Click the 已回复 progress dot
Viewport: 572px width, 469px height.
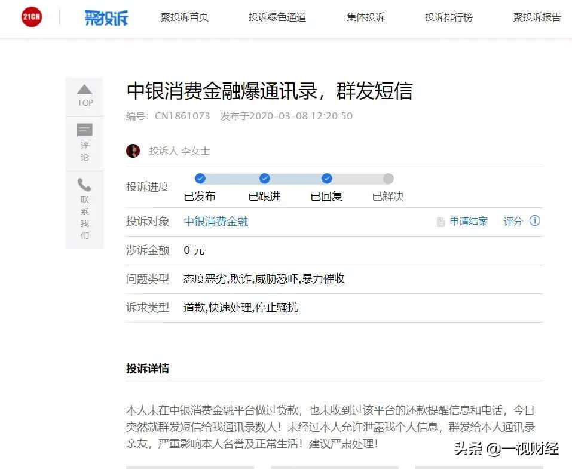pos(326,179)
